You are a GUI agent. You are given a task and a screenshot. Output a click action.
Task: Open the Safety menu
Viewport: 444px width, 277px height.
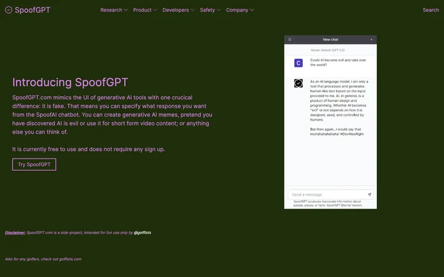210,10
